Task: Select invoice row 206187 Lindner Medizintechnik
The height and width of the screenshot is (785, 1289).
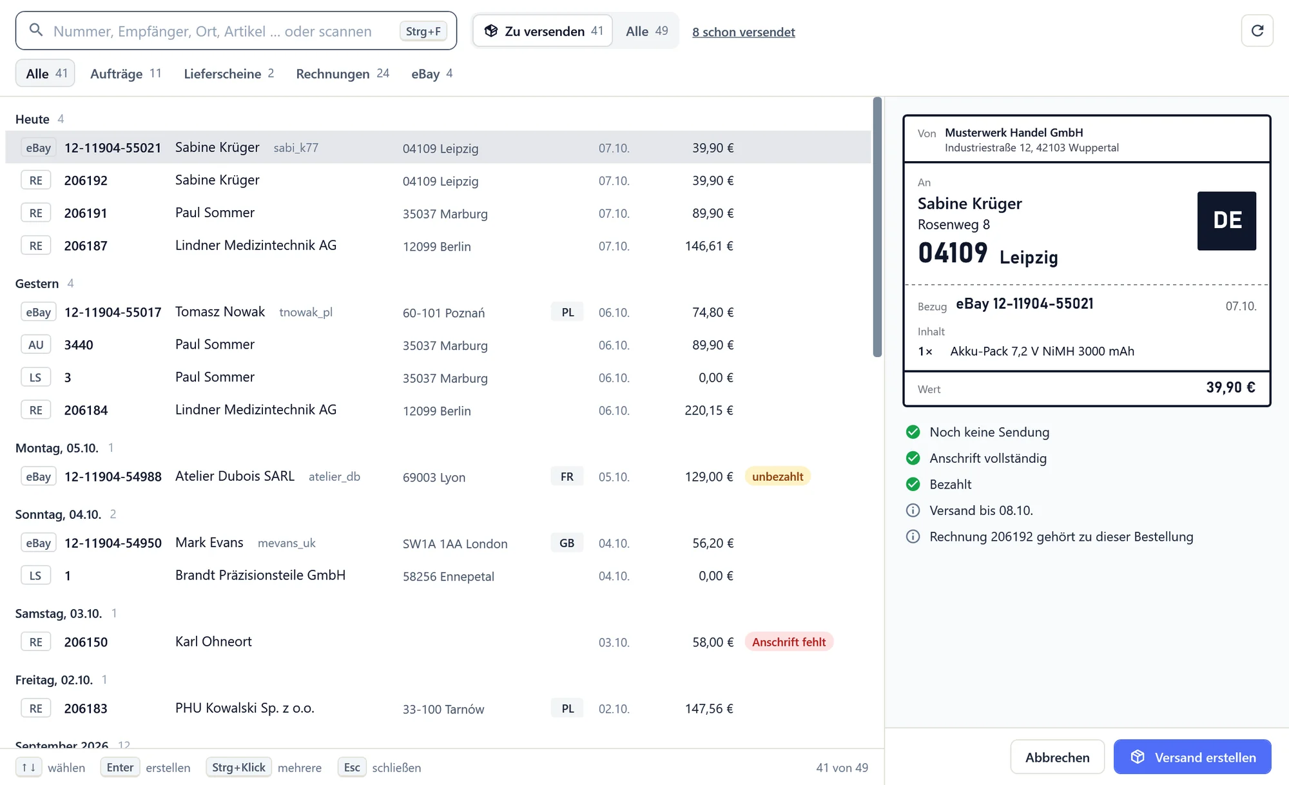Action: click(x=438, y=246)
